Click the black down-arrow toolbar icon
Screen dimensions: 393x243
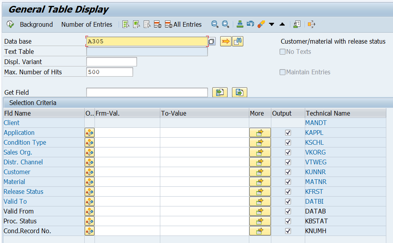tap(271, 24)
